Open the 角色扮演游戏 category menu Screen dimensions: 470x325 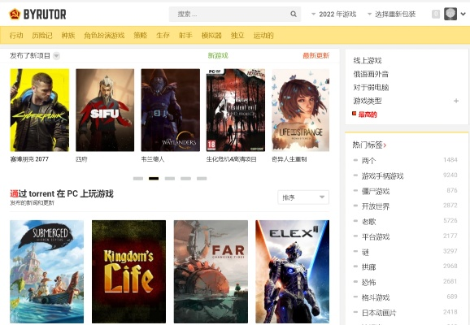pyautogui.click(x=104, y=36)
